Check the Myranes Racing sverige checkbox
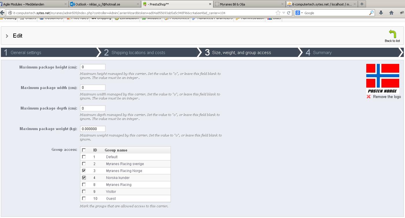Viewport: 405px width, 218px height. pos(84,164)
